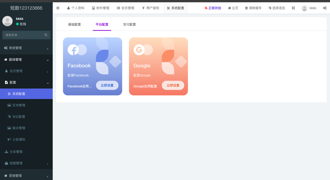Image resolution: width=330 pixels, height=180 pixels.
Task: Open 区块管理 in the sidebar
Action: coord(26,105)
